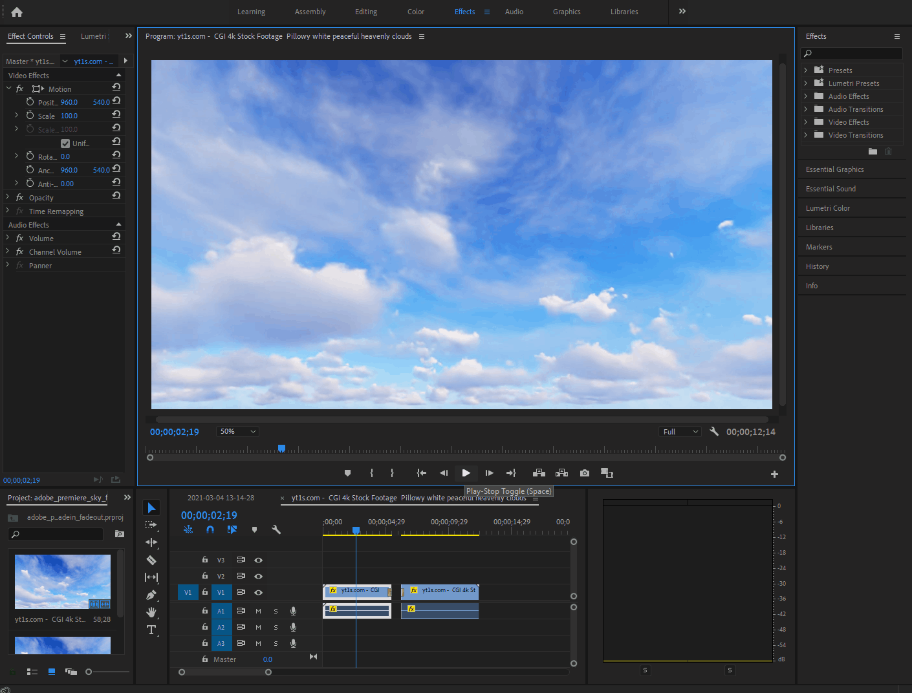This screenshot has height=693, width=912.
Task: Click the Mark In button
Action: (x=371, y=473)
